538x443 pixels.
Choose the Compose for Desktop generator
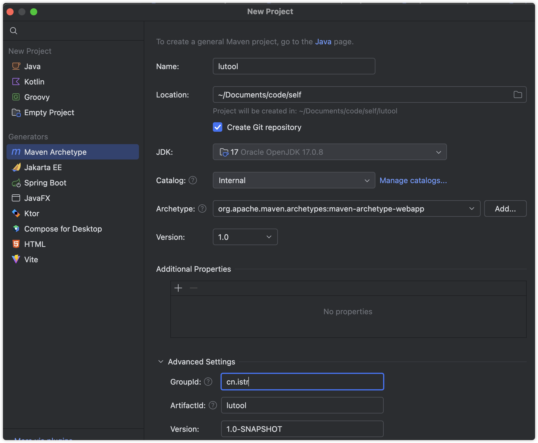click(x=63, y=229)
